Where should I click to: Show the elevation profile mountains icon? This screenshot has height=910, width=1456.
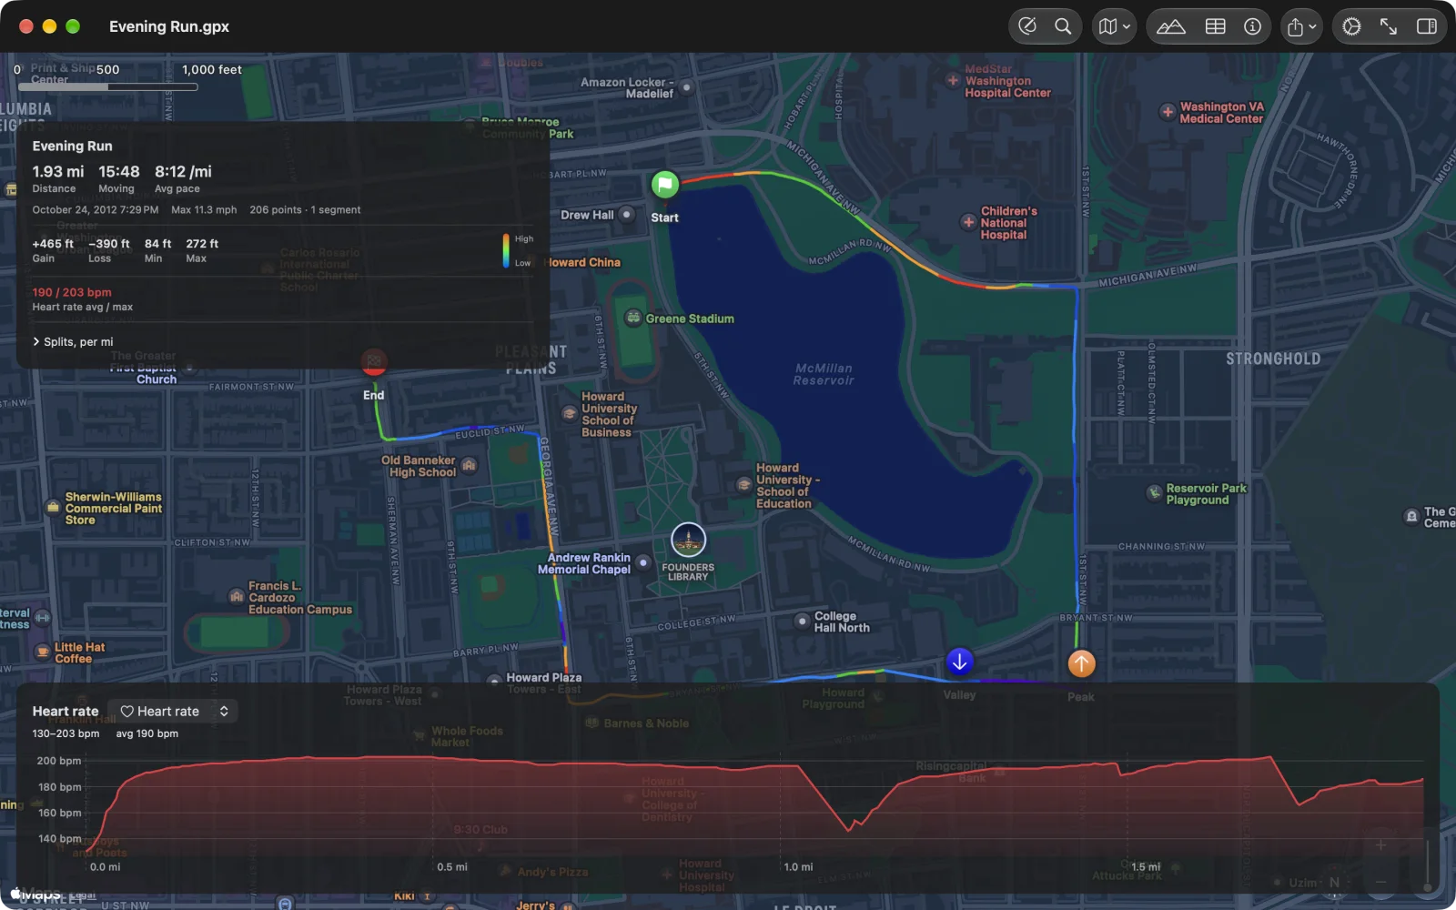coord(1171,26)
